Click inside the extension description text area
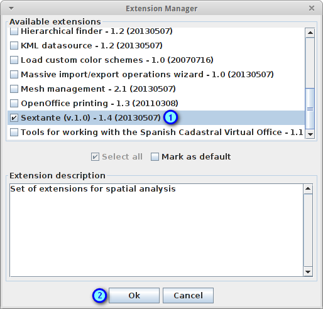Viewport: 323px width, 309px height. [x=156, y=230]
